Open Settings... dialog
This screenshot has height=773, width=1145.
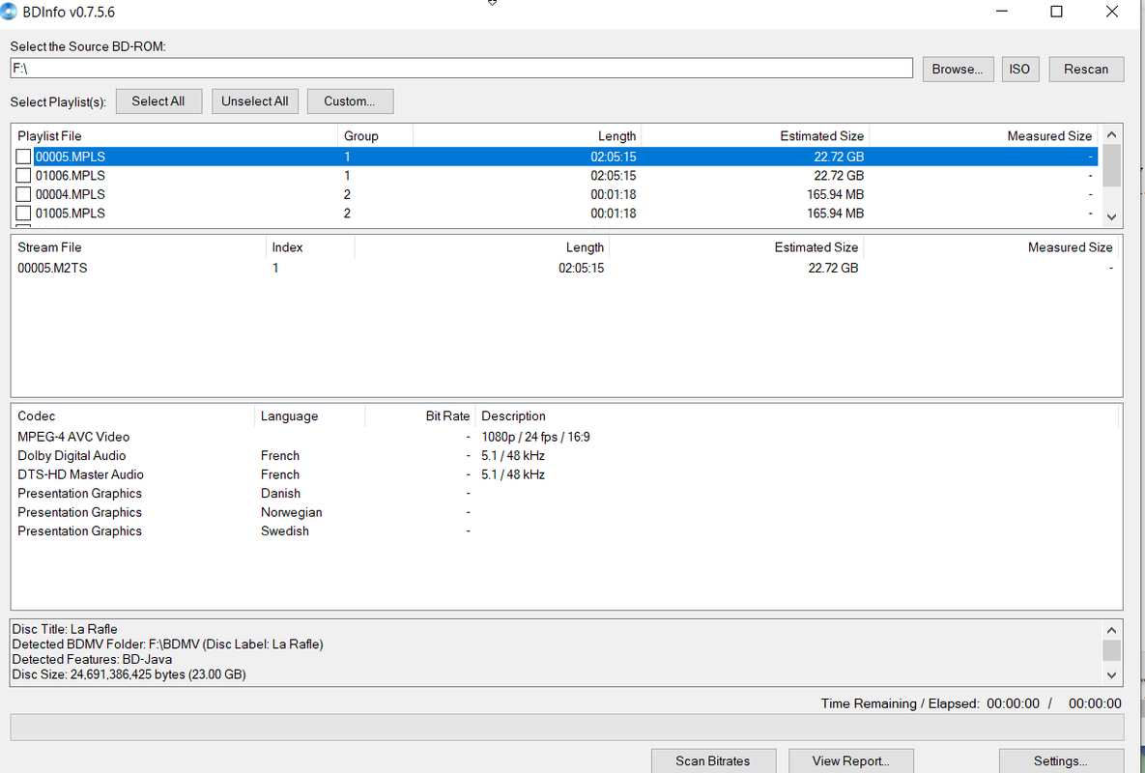pos(1061,760)
